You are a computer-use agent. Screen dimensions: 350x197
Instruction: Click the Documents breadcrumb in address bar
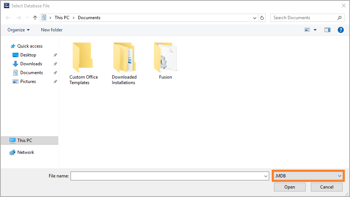(89, 18)
